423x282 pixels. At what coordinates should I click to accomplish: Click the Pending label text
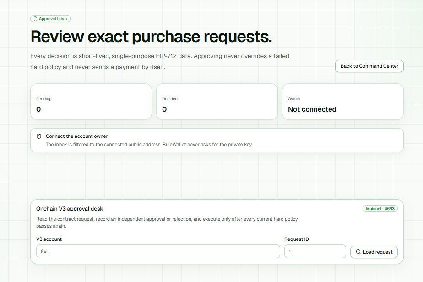click(43, 99)
